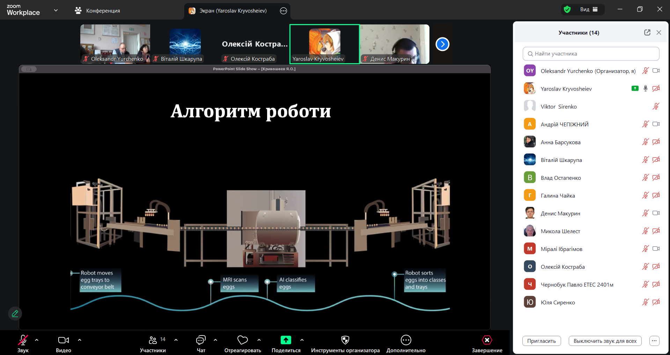Expand video options arrow next to Видео
This screenshot has width=670, height=355.
(80, 340)
